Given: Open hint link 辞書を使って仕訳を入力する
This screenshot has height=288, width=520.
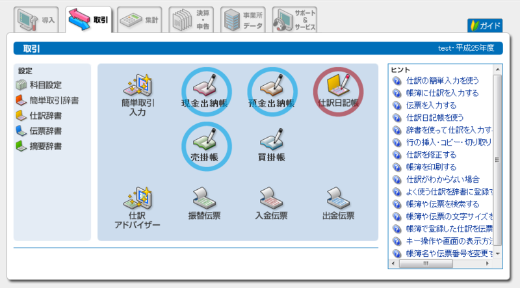Looking at the screenshot, I should tap(449, 130).
